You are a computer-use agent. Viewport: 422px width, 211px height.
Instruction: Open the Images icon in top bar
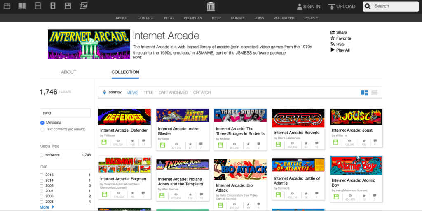coord(84,6)
